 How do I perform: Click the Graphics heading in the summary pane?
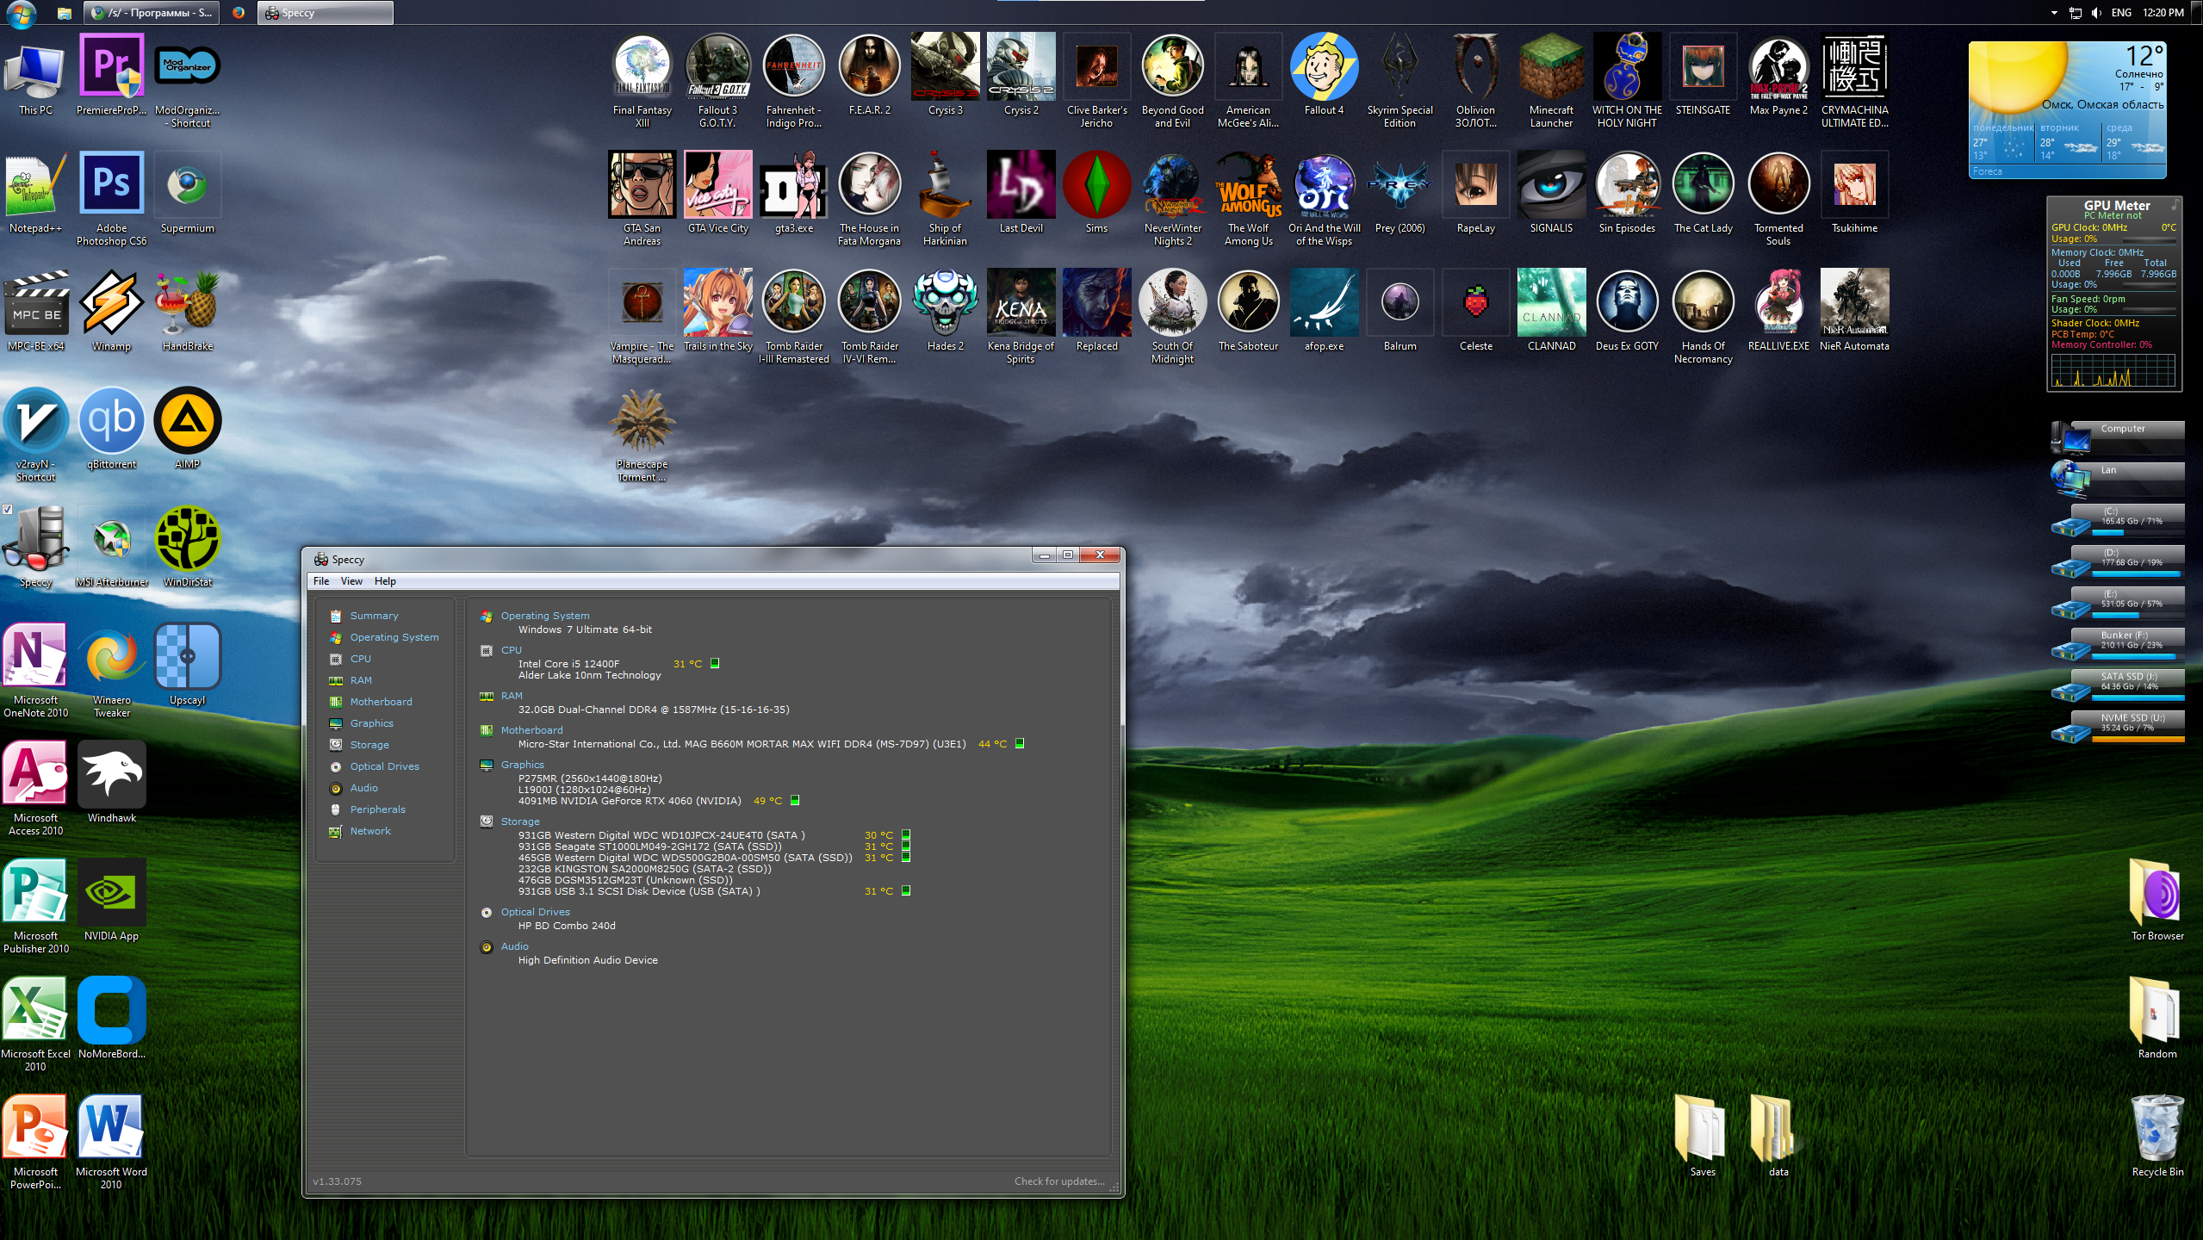(523, 765)
